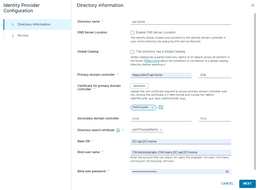Click the primary domain controller host field
Image resolution: width=259 pixels, height=190 pixels.
(x=161, y=75)
